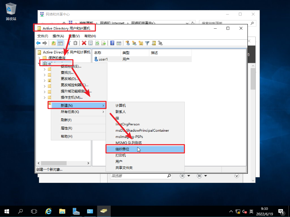Sort by the 类型 column header
Image resolution: width=290 pixels, height=217 pixels.
point(135,53)
